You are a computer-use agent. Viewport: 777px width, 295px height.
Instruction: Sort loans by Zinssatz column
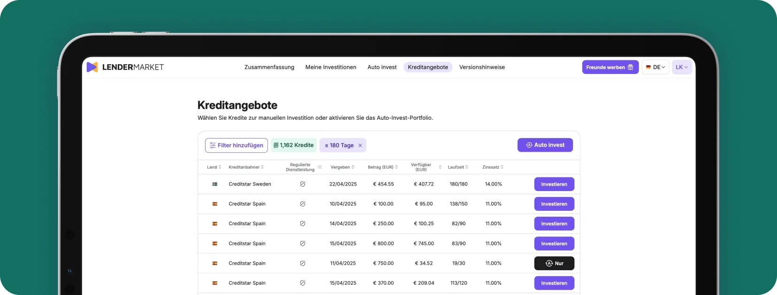point(493,167)
